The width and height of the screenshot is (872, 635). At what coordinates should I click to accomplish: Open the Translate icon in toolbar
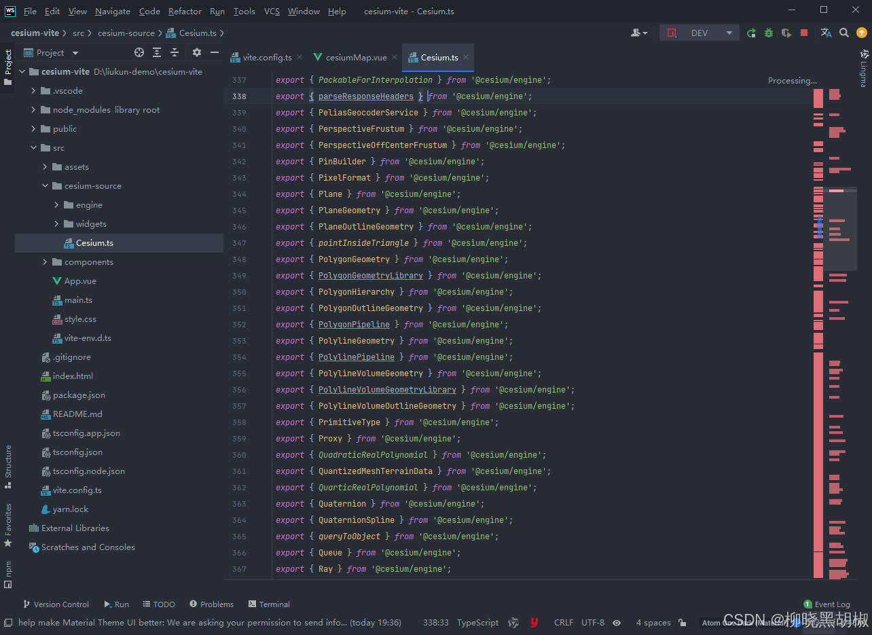point(826,33)
